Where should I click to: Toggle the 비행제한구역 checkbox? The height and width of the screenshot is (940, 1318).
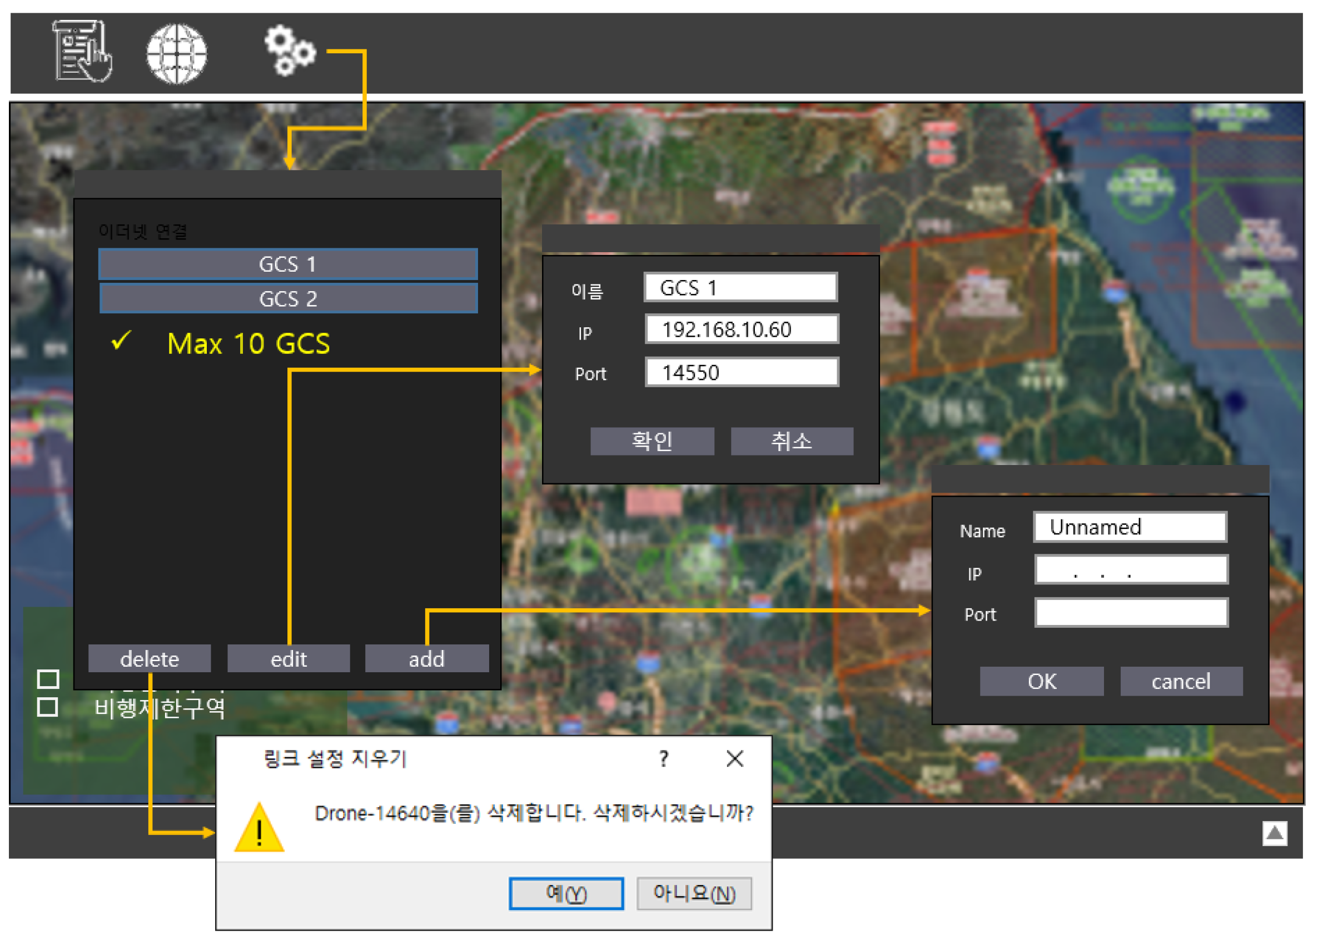(47, 707)
